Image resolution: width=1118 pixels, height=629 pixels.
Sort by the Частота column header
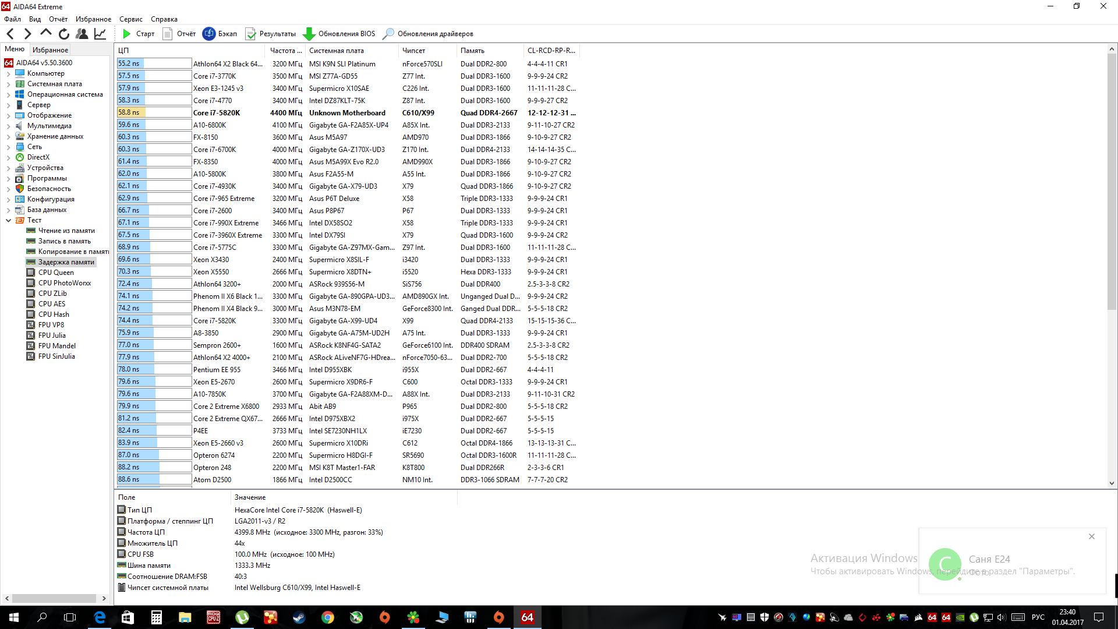[x=286, y=51]
